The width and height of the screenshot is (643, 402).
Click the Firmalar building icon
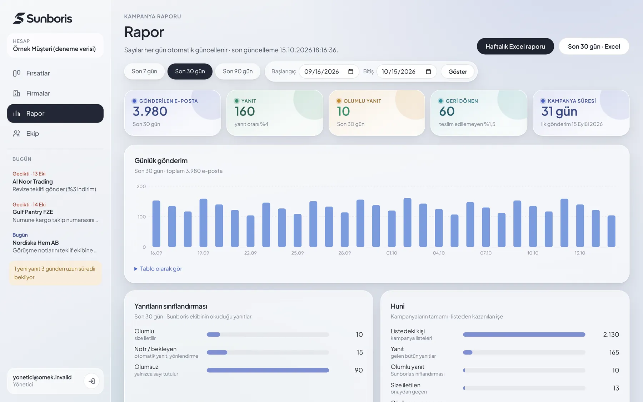point(16,93)
